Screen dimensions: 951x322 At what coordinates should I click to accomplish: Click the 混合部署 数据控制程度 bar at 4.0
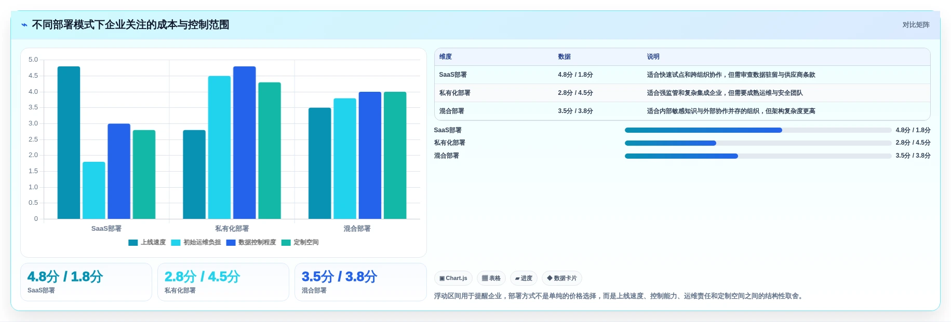(x=370, y=155)
